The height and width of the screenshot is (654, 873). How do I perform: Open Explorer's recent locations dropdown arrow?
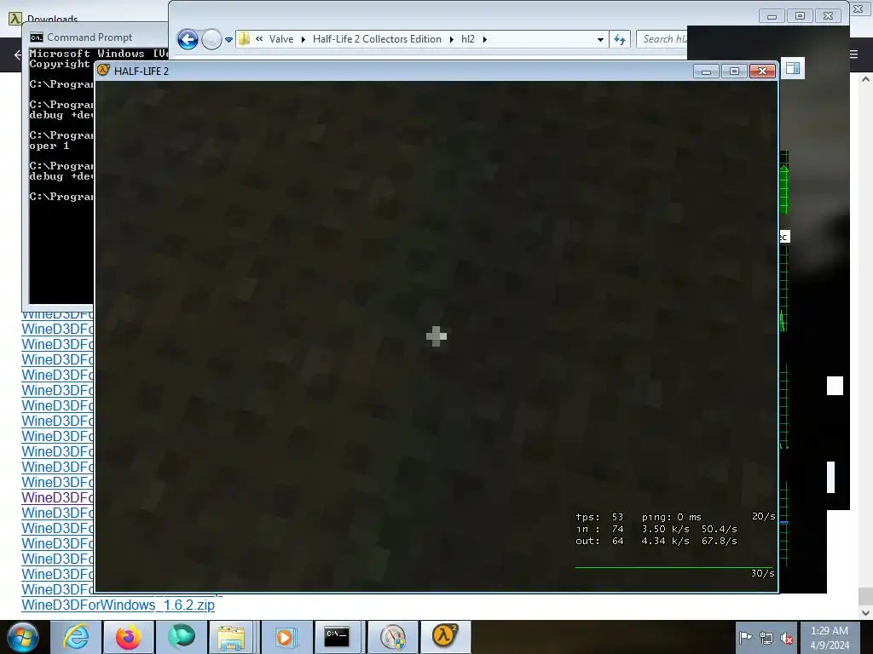click(x=228, y=40)
